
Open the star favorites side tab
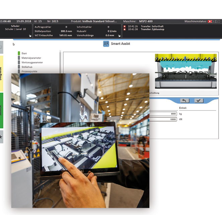tap(1, 137)
